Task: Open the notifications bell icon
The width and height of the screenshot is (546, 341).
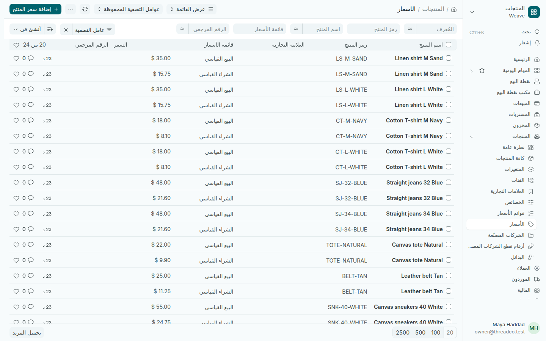Action: pos(537,43)
